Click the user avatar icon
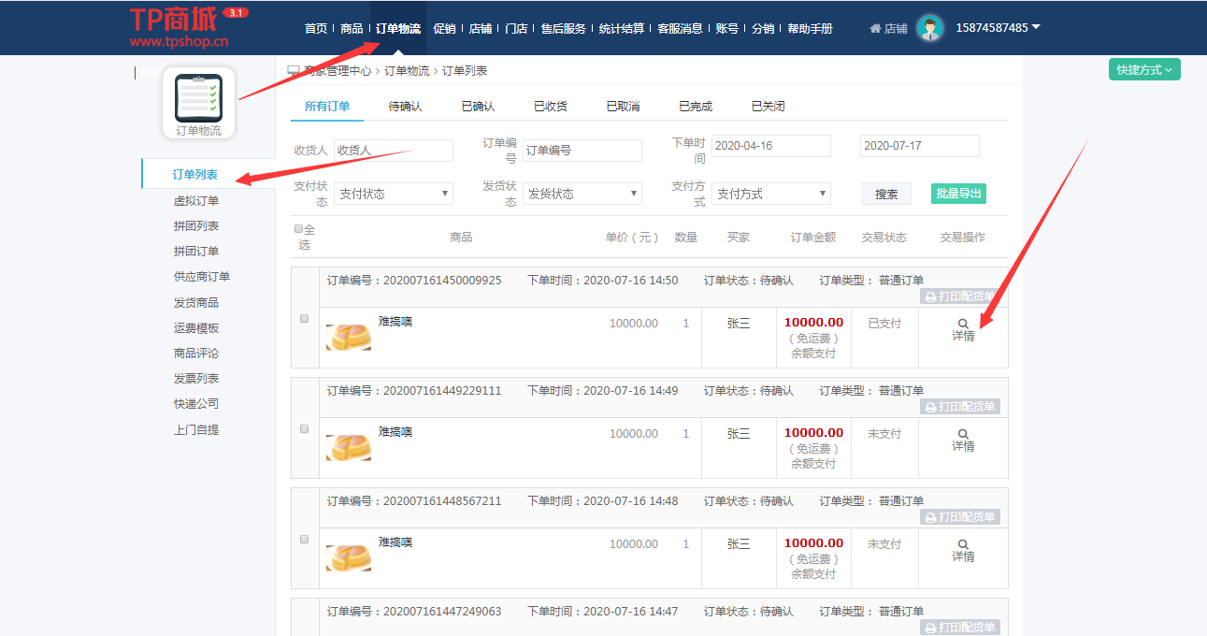This screenshot has width=1207, height=636. point(929,28)
